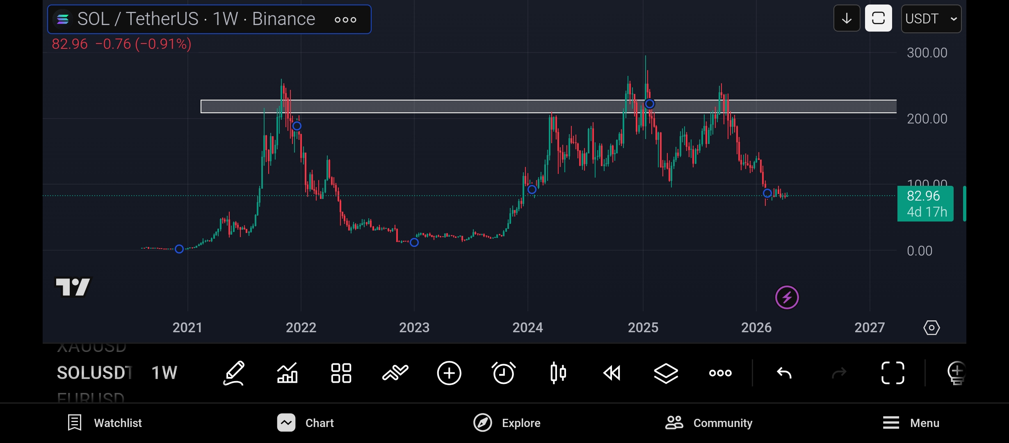Tap the Solana logo in the legend
Image resolution: width=1009 pixels, height=443 pixels.
pyautogui.click(x=63, y=19)
